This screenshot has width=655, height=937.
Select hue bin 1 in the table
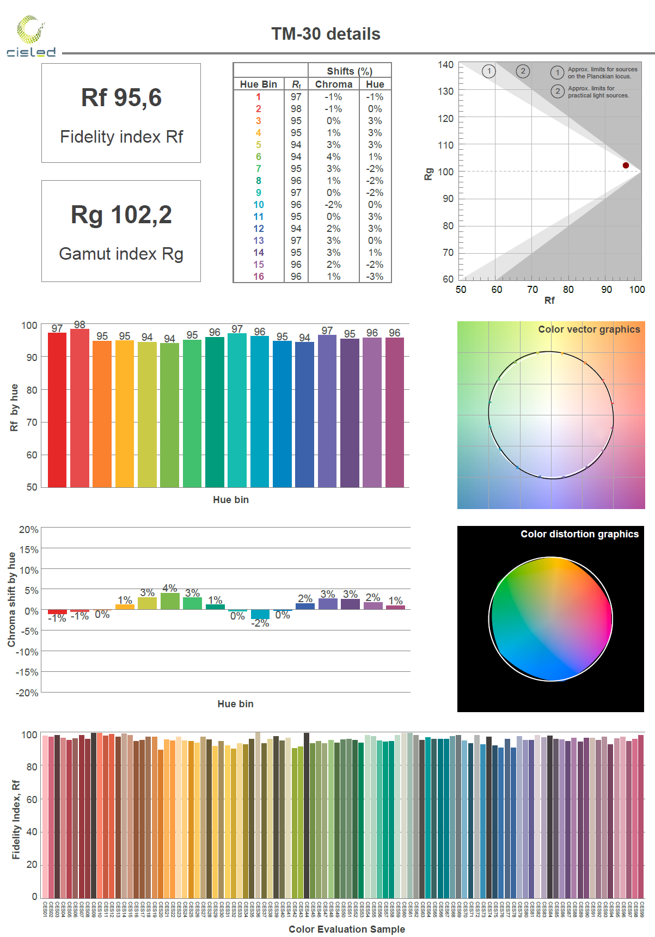[x=258, y=97]
